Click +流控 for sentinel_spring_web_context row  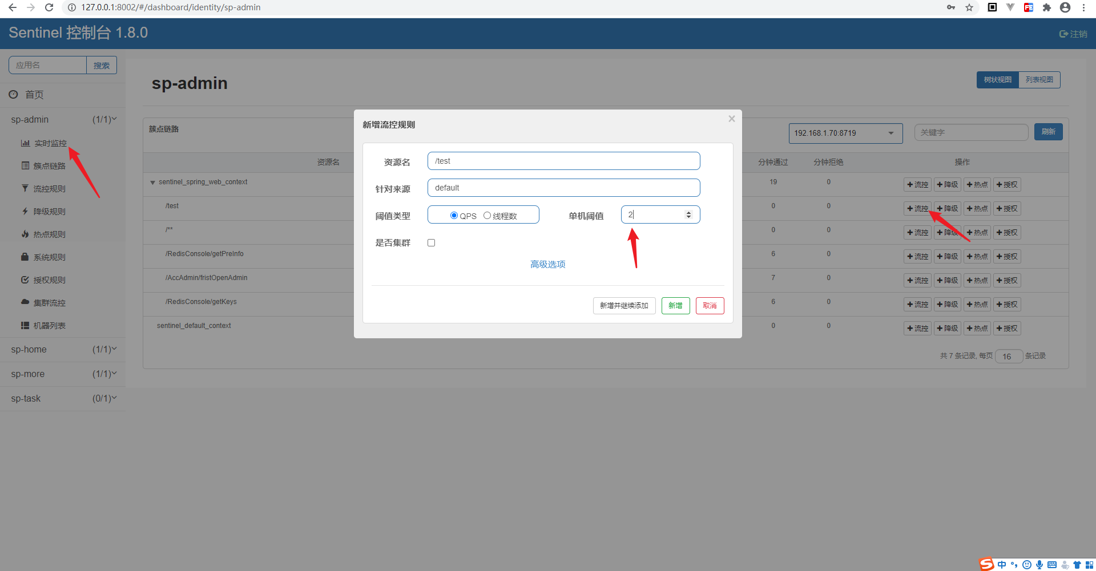[918, 185]
